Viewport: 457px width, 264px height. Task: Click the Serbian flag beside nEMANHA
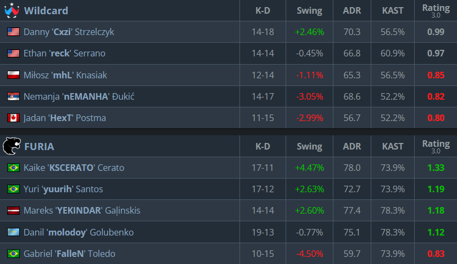click(x=13, y=96)
